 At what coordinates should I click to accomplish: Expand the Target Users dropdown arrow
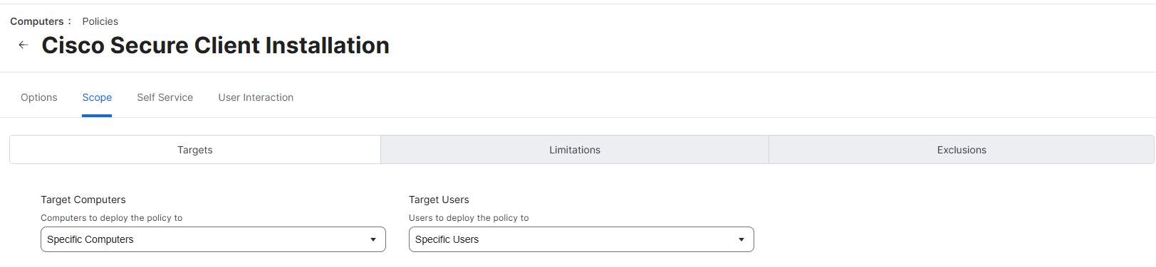click(741, 240)
